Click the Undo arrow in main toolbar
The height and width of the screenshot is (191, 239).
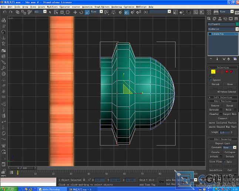pyautogui.click(x=5, y=12)
